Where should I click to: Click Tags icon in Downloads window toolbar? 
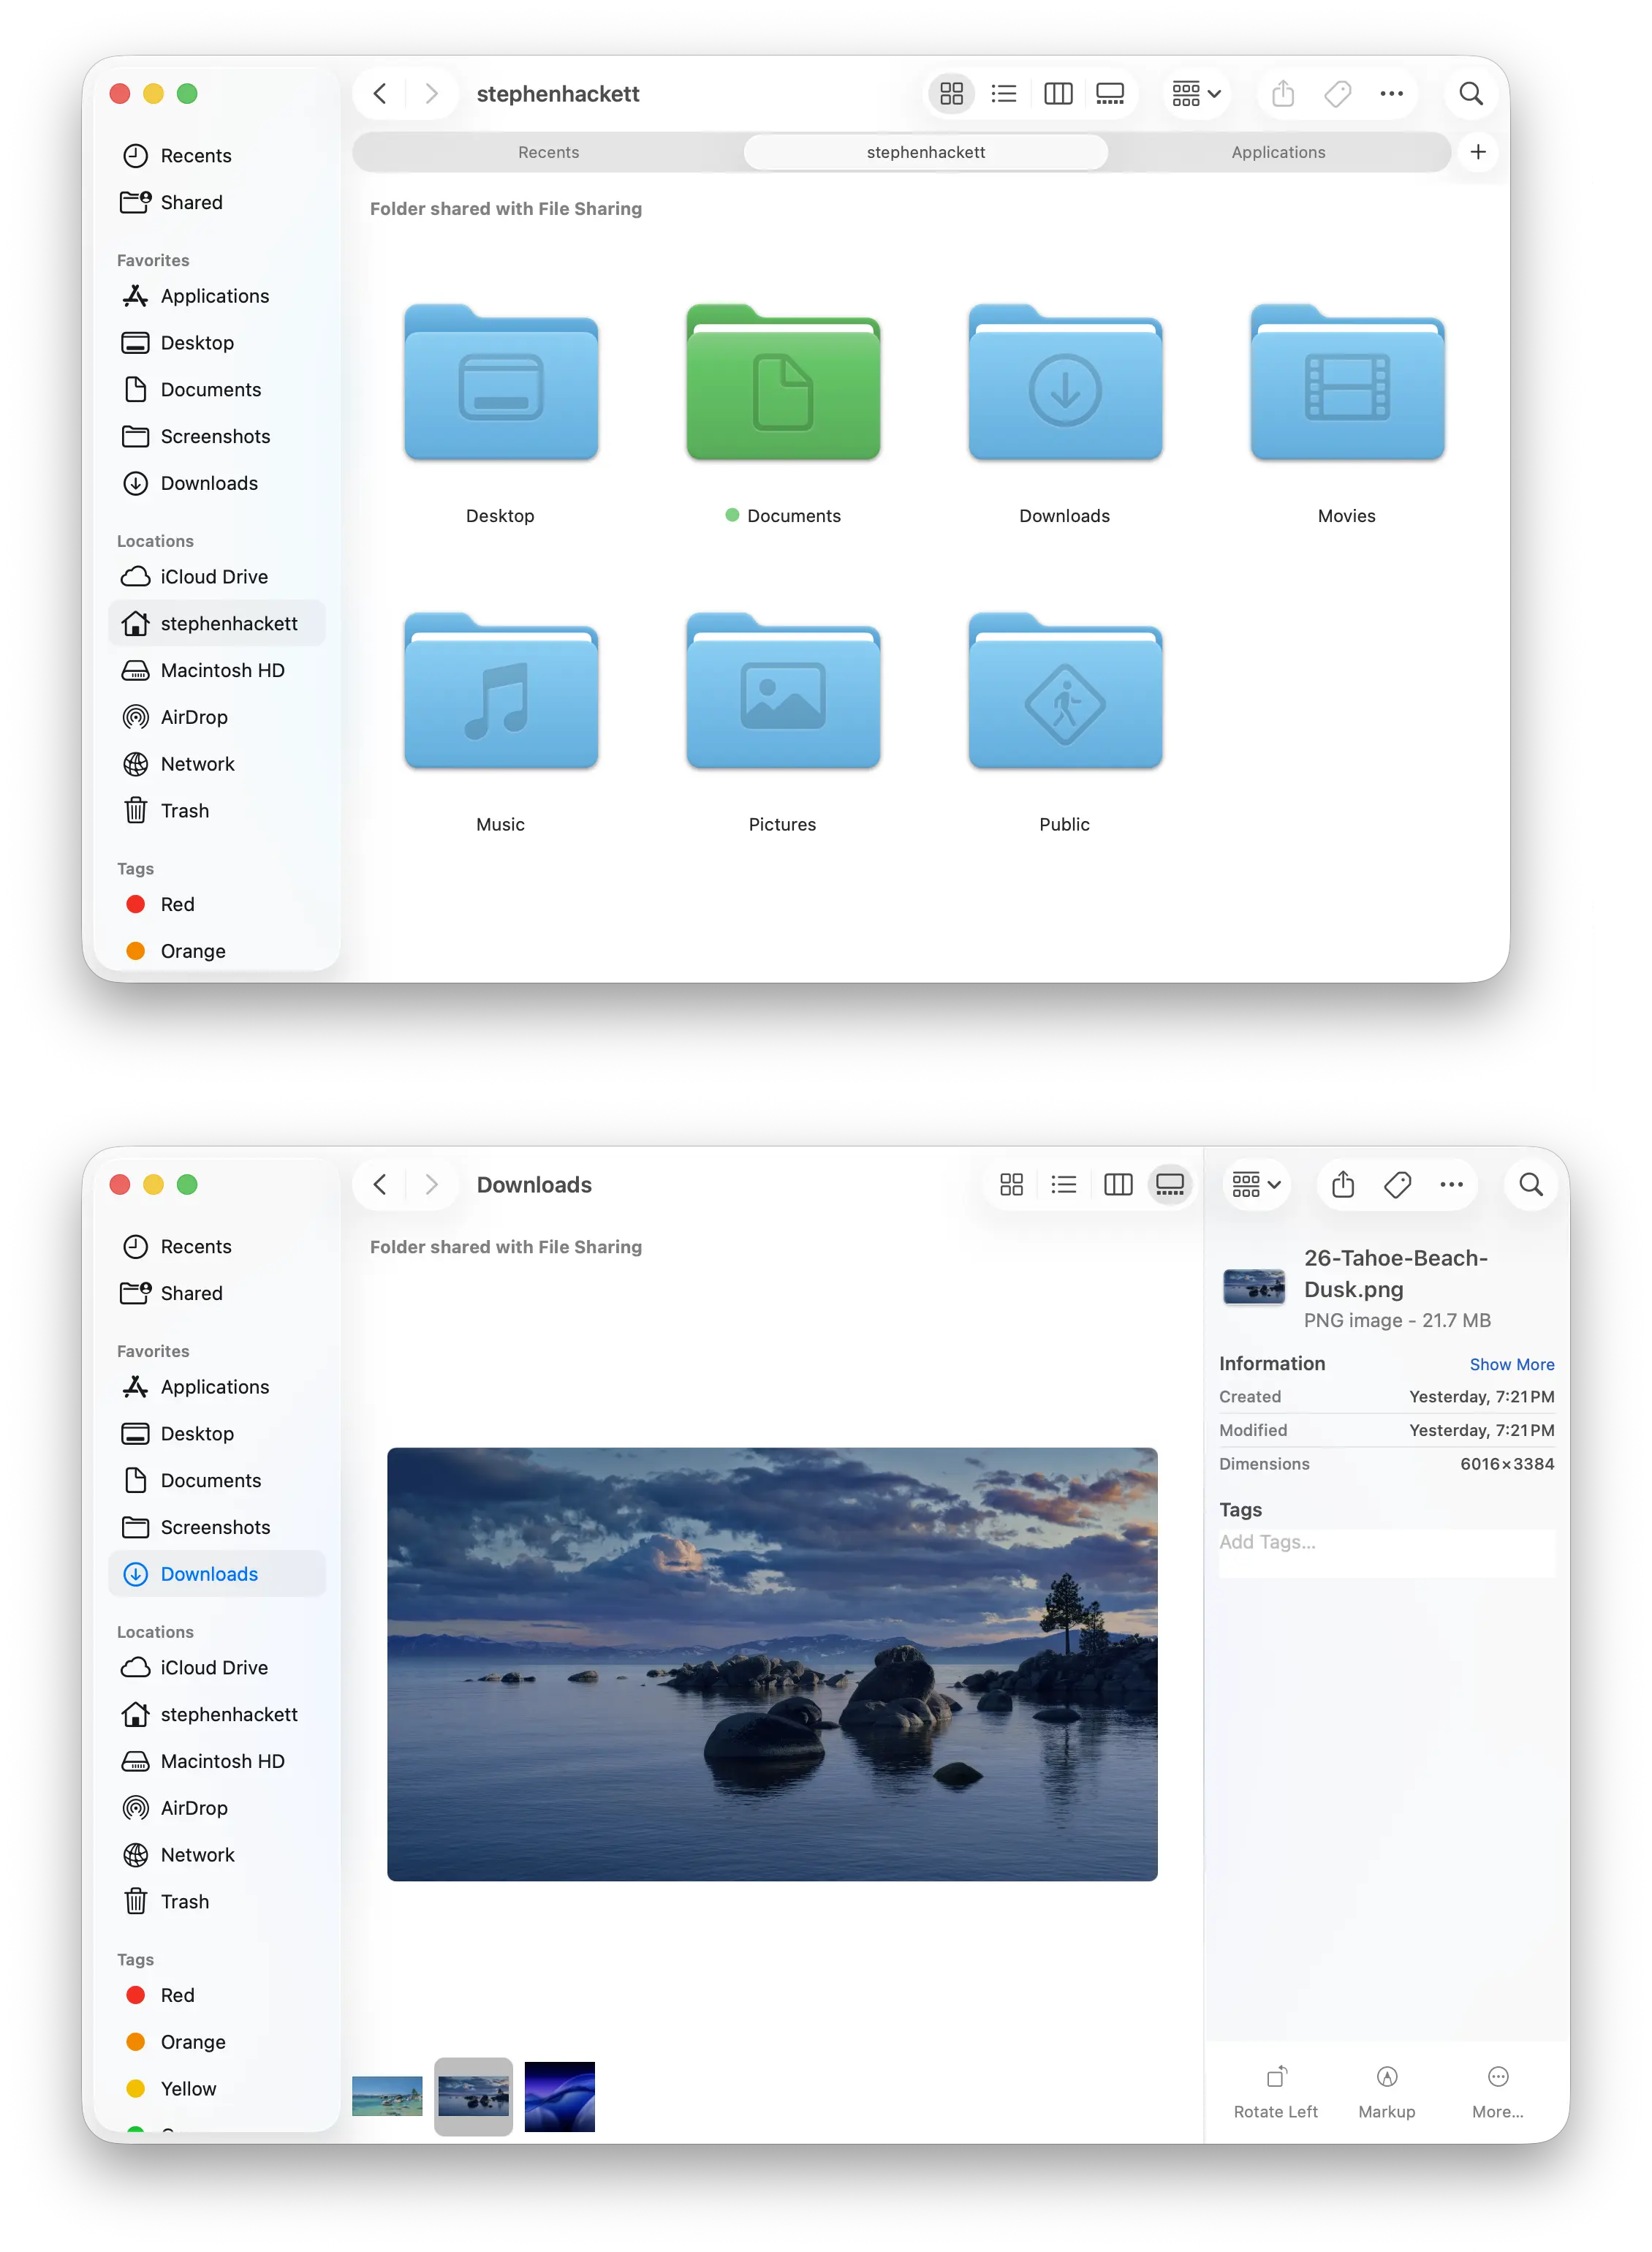pos(1398,1185)
